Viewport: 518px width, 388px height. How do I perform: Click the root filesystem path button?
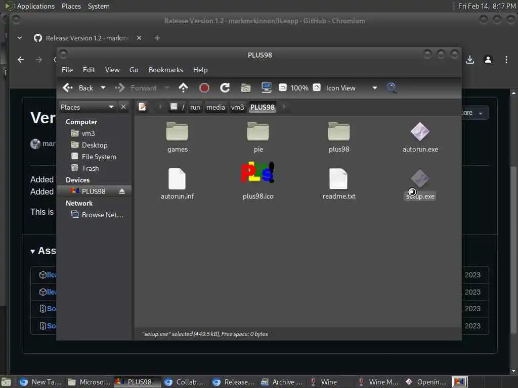pos(178,107)
